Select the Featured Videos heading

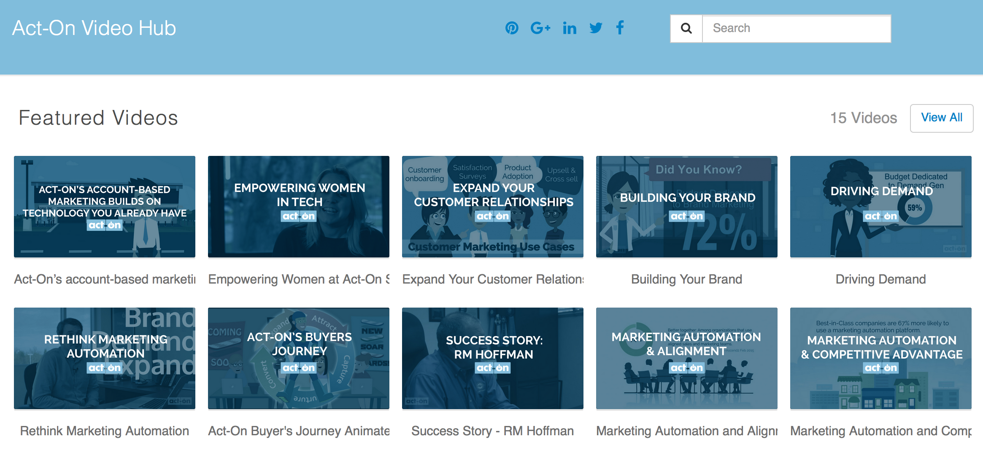tap(98, 118)
